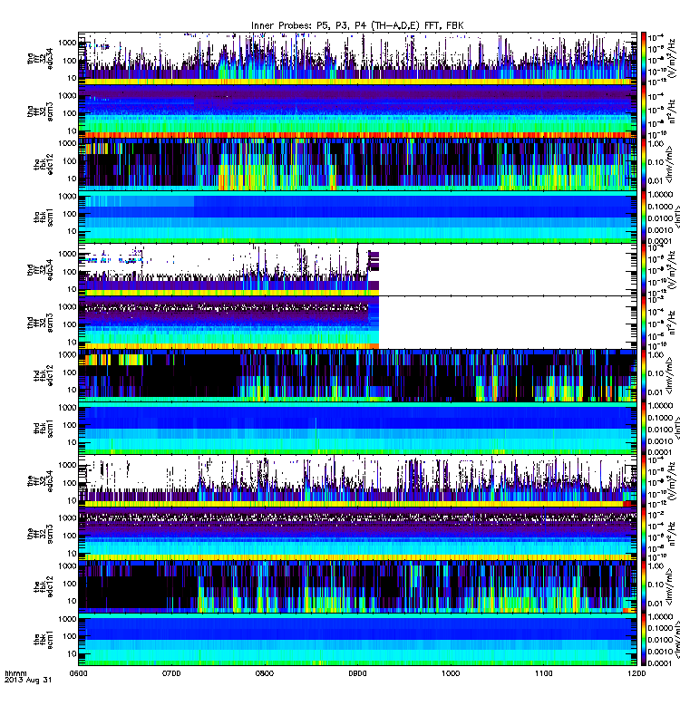Click the "tha fff 32 edc34" panel label
Screen dimensions: 680x725
41,59
